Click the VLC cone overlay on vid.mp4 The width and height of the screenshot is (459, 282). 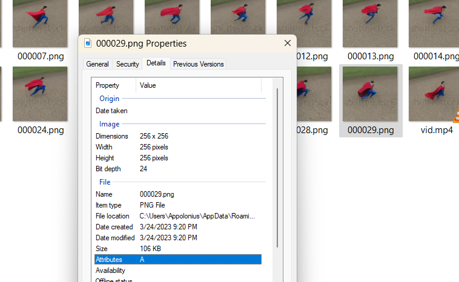456,117
